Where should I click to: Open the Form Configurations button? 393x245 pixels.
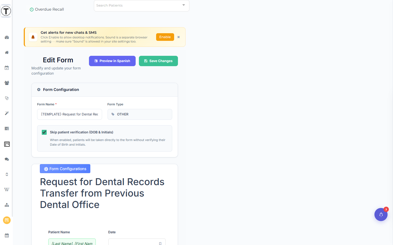(x=65, y=169)
